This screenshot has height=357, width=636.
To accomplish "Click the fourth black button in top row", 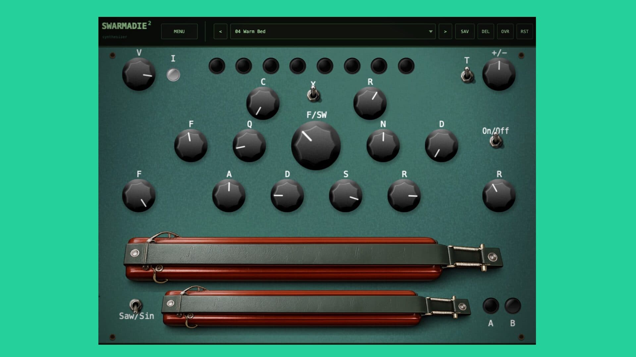I will click(x=298, y=66).
